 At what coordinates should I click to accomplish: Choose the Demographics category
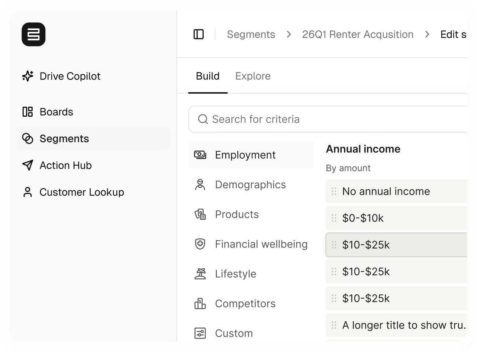pyautogui.click(x=250, y=185)
